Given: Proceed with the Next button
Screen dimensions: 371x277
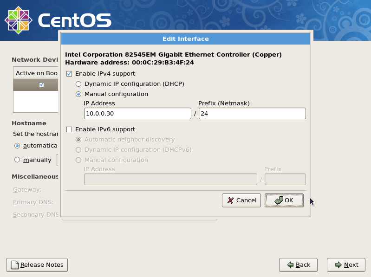Looking at the screenshot, I should coord(346,265).
